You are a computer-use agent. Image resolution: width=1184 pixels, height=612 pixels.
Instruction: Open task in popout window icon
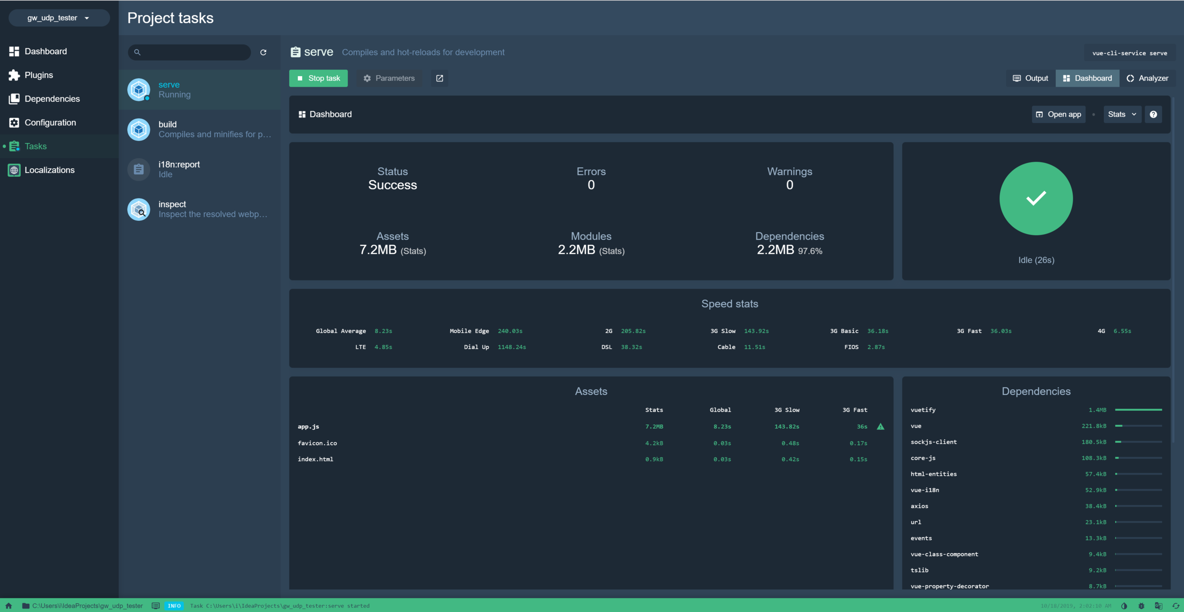coord(440,78)
